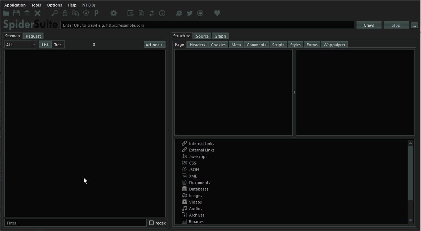Open the Tools menu
Screen dimensions: 421x231
click(36, 5)
